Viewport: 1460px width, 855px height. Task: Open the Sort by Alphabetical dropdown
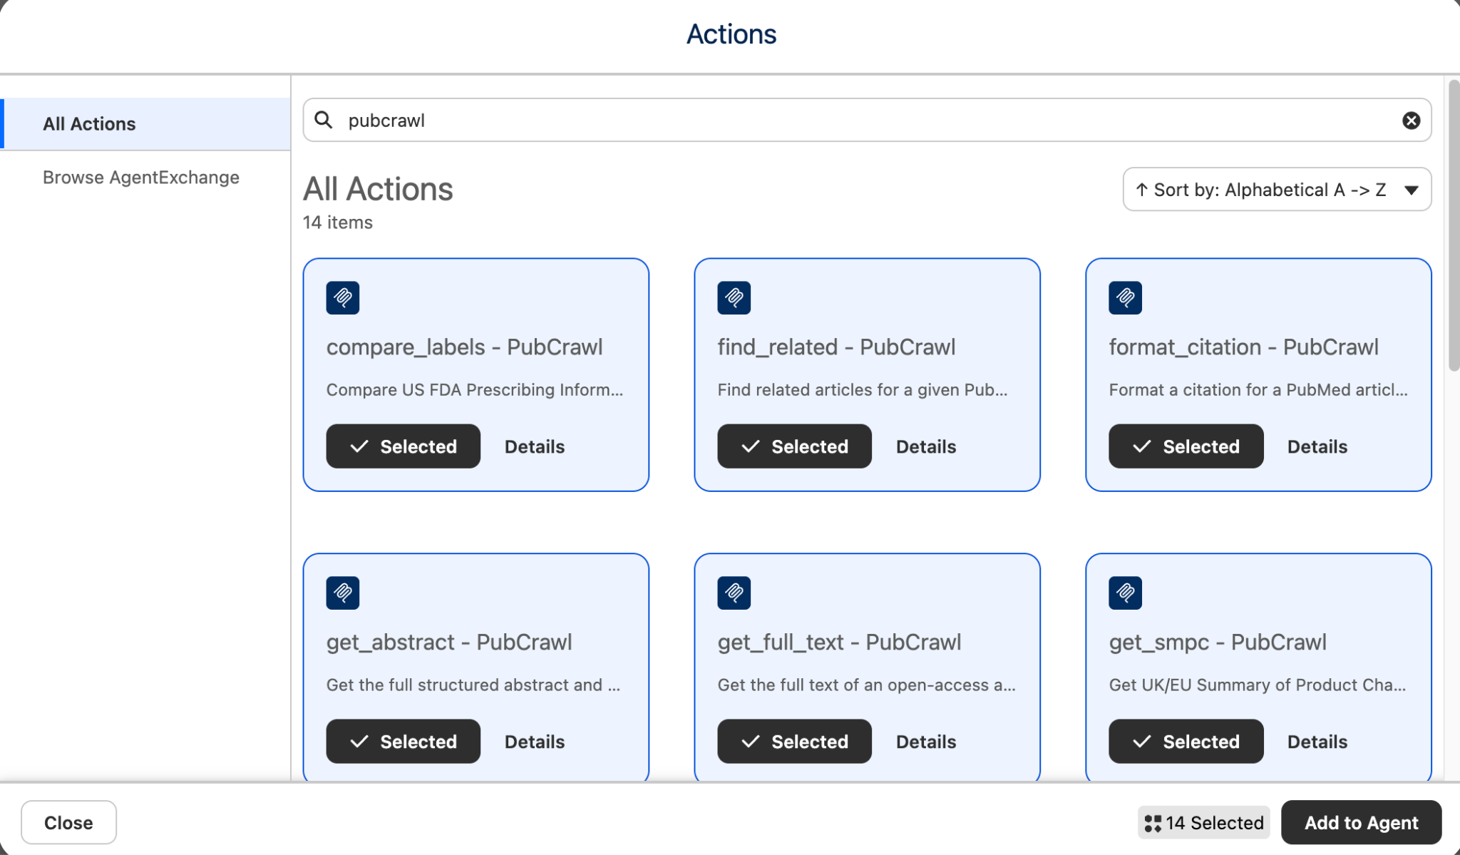click(x=1277, y=190)
